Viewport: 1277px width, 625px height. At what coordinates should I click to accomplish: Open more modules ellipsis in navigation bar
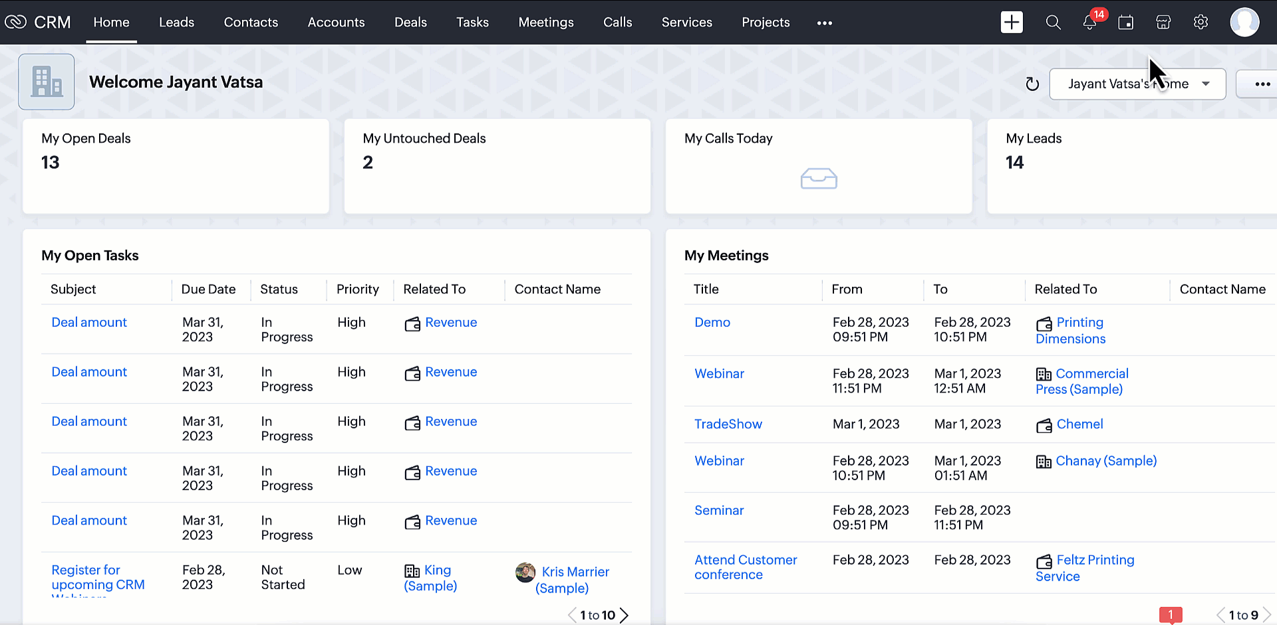click(x=825, y=23)
